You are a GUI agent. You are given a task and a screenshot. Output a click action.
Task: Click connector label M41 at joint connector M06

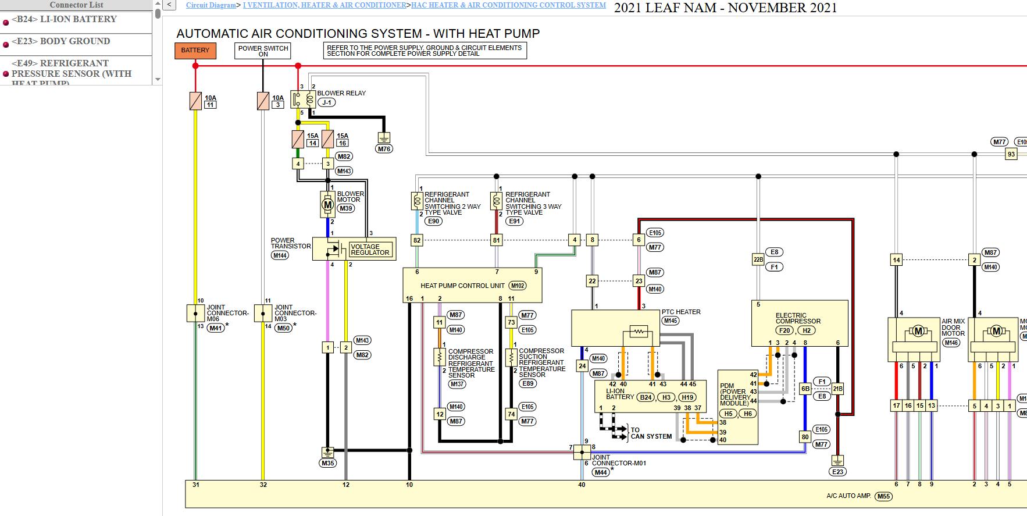pos(216,328)
